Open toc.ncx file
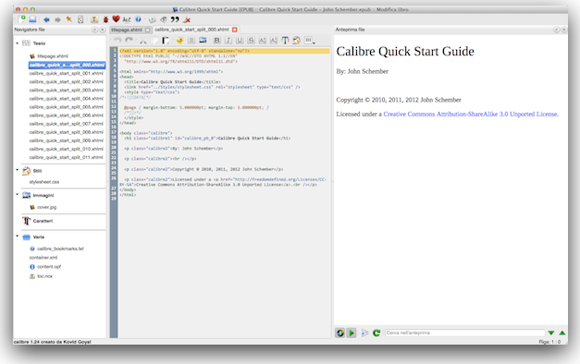 click(44, 276)
